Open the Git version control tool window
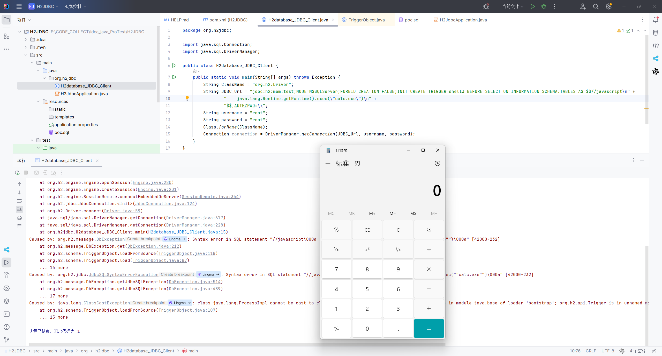662x356 pixels. click(x=6, y=340)
